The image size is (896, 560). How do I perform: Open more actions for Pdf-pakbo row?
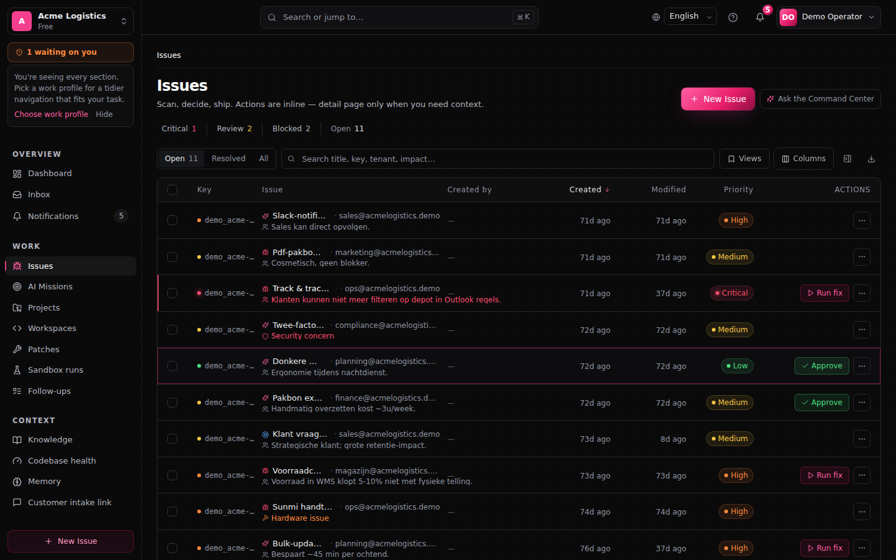click(x=862, y=257)
